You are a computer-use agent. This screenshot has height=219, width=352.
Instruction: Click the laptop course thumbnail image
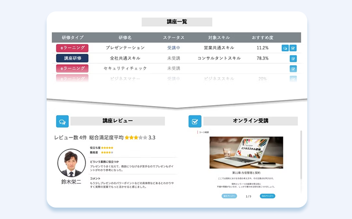pos(246,152)
